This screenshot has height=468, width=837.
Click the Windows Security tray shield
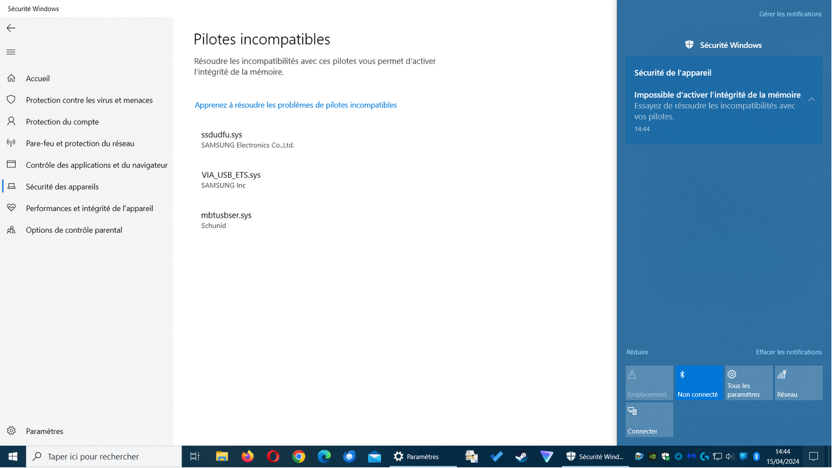(666, 457)
